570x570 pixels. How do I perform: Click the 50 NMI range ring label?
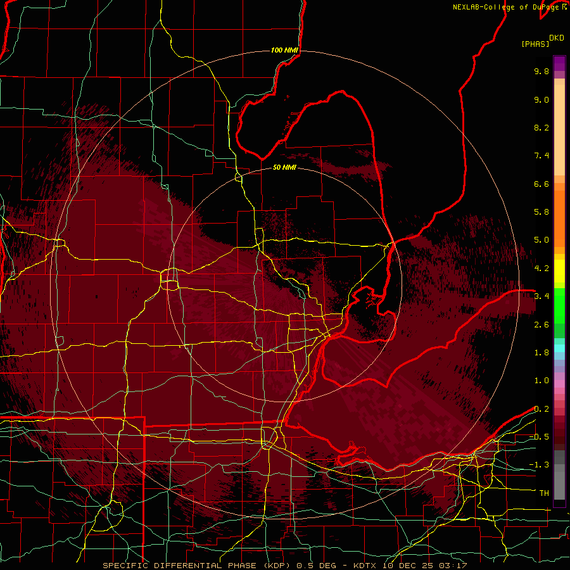284,167
